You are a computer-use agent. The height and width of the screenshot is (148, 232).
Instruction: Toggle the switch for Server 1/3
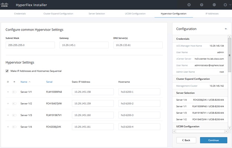pos(14,115)
